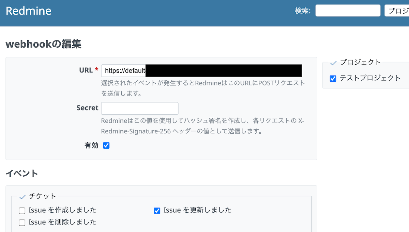
Task: Collapse the チケット fieldset chevron
Action: coord(23,197)
